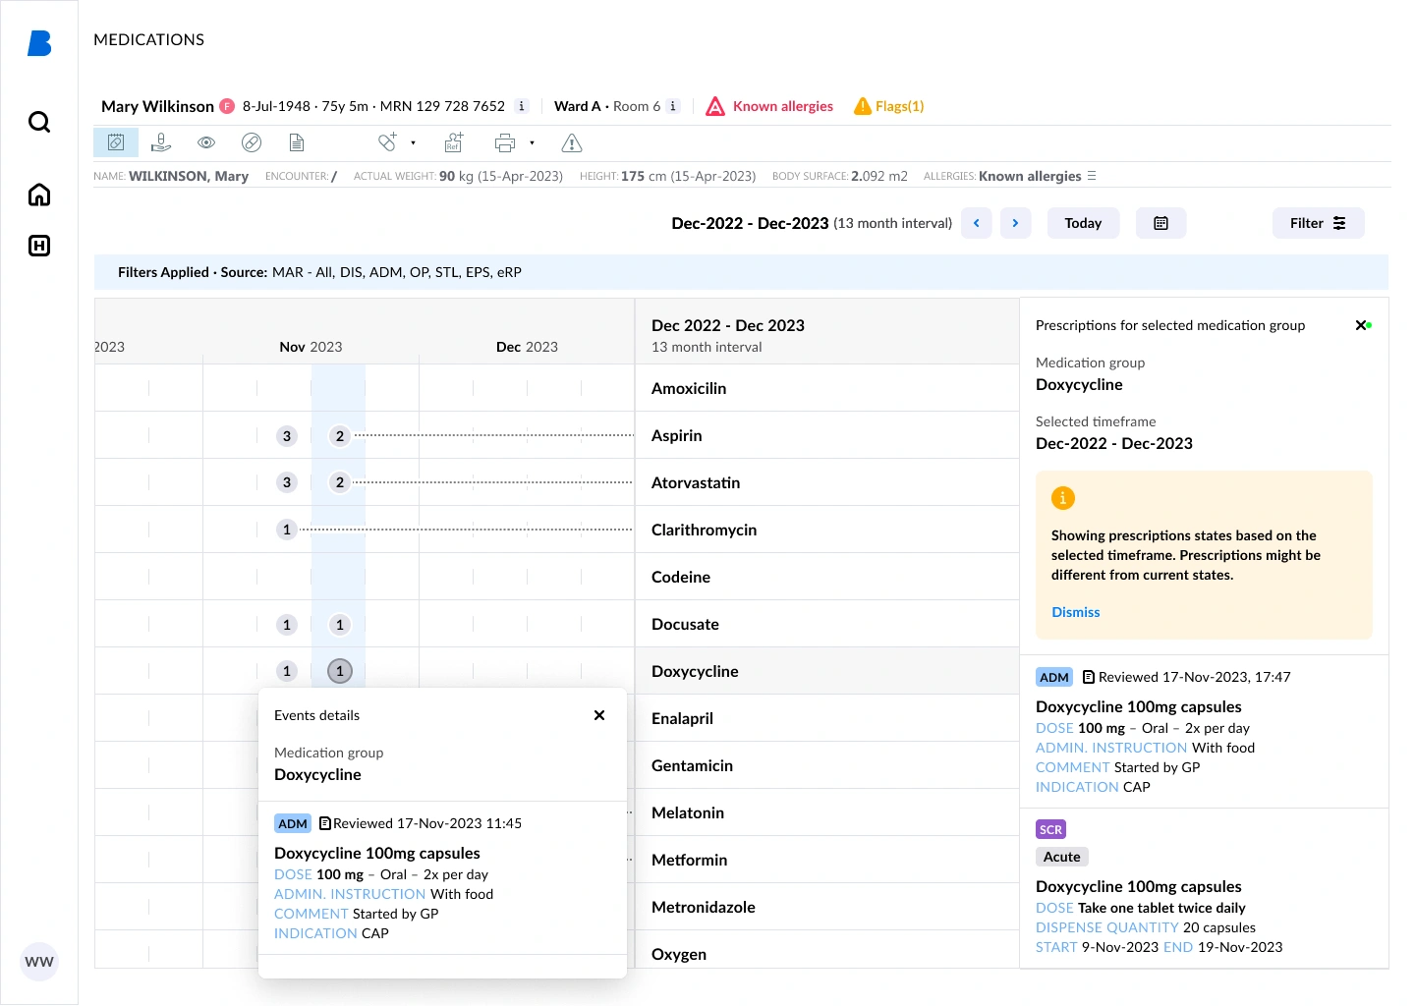Click the warning triangle icon in the toolbar
This screenshot has width=1415, height=1006.
[571, 142]
